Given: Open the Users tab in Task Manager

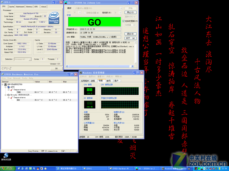Looking at the screenshot, I should tap(117, 81).
